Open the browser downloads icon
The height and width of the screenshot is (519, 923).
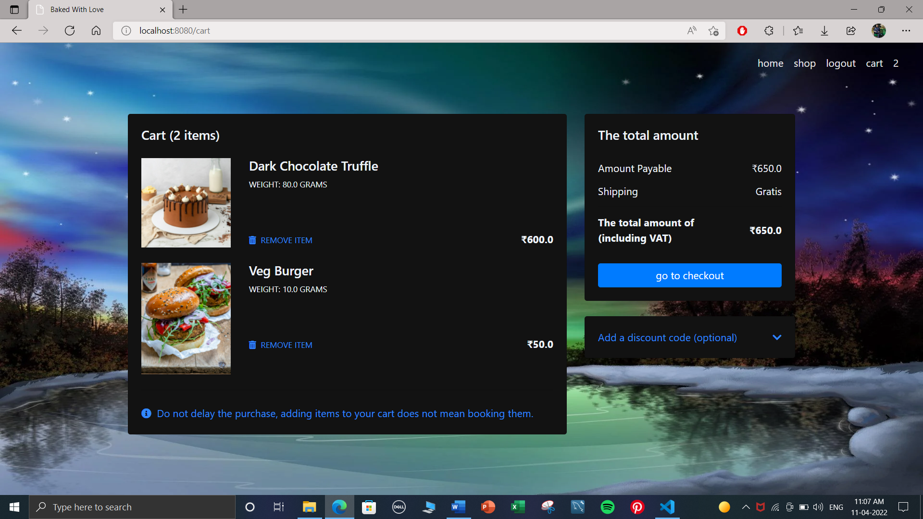(x=824, y=31)
